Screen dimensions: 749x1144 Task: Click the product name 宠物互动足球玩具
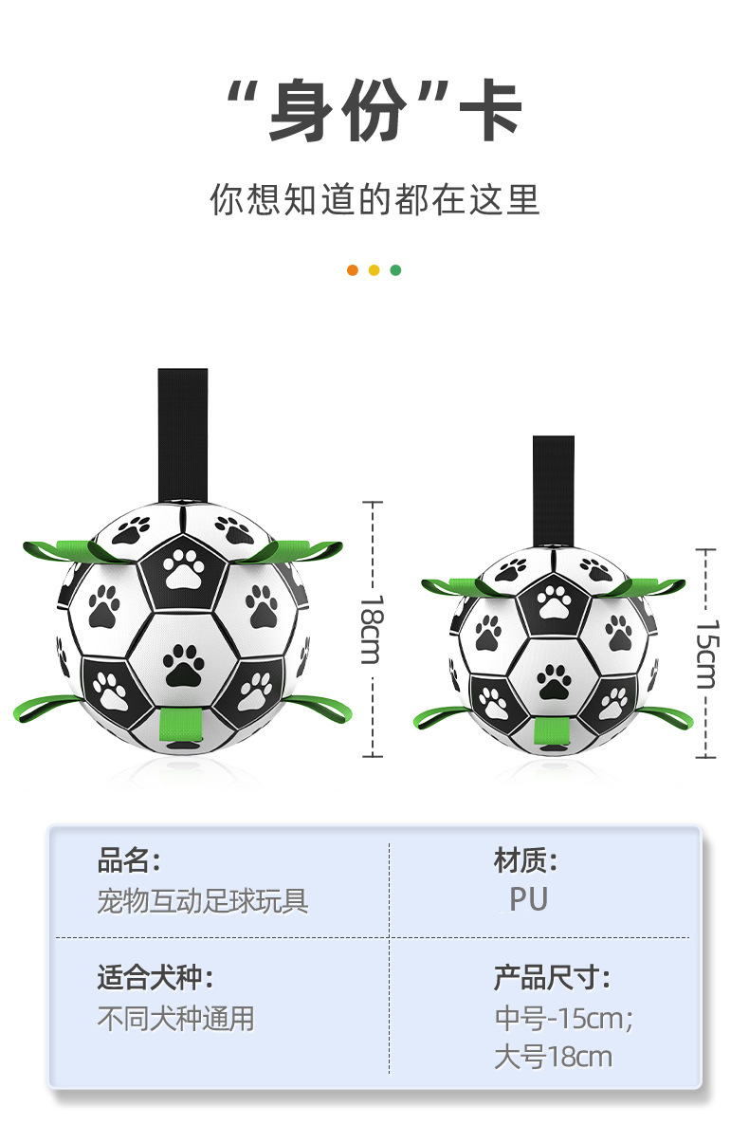click(x=202, y=900)
